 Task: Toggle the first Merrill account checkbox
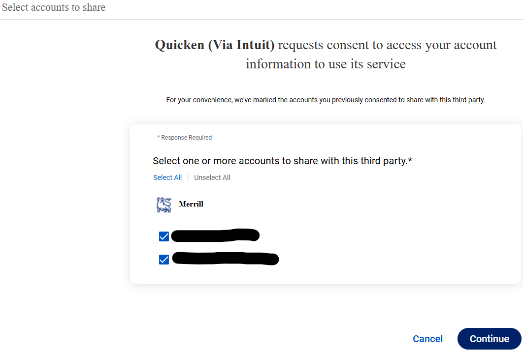tap(164, 236)
